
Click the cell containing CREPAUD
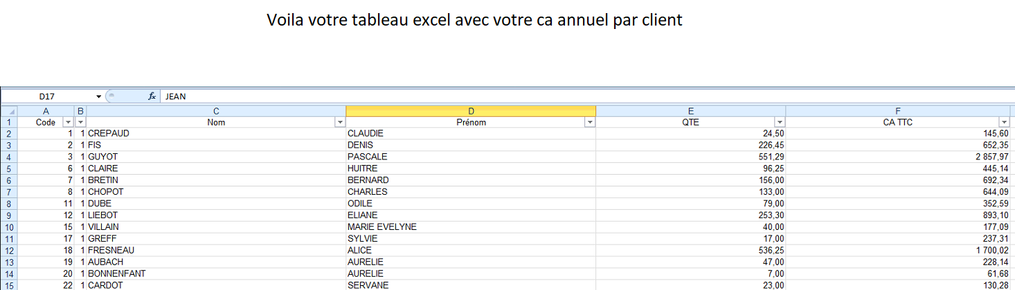coord(109,133)
